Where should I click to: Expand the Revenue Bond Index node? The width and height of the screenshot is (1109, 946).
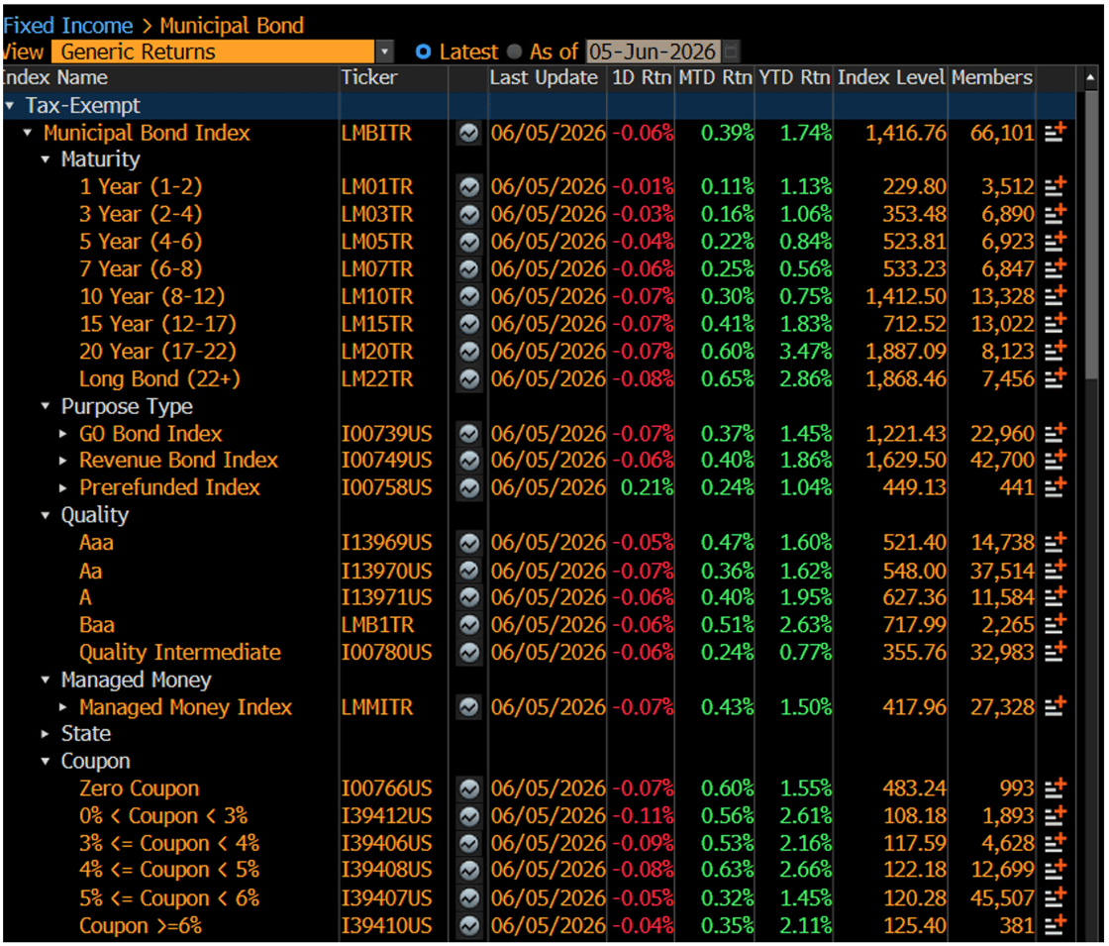coord(63,461)
